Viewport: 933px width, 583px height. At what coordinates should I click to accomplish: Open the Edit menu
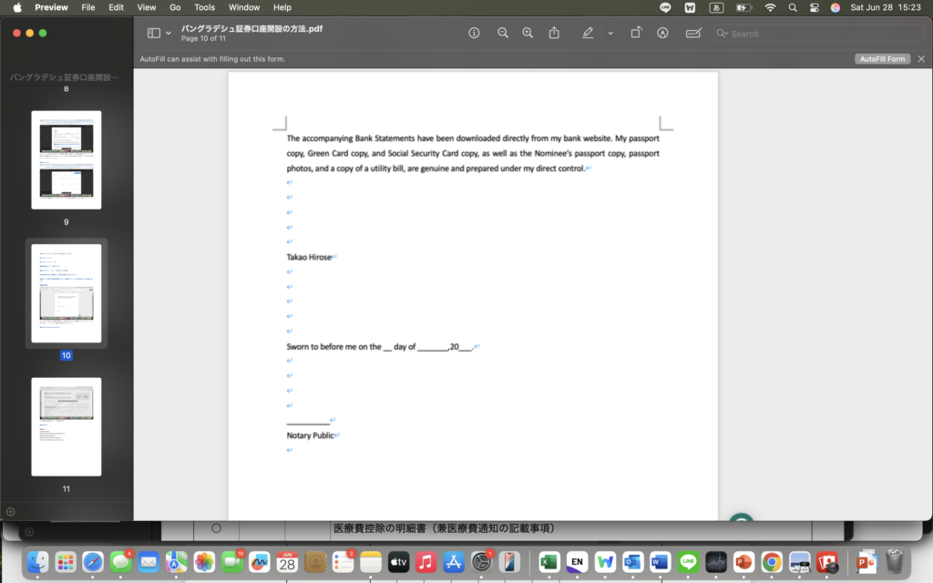tap(116, 7)
